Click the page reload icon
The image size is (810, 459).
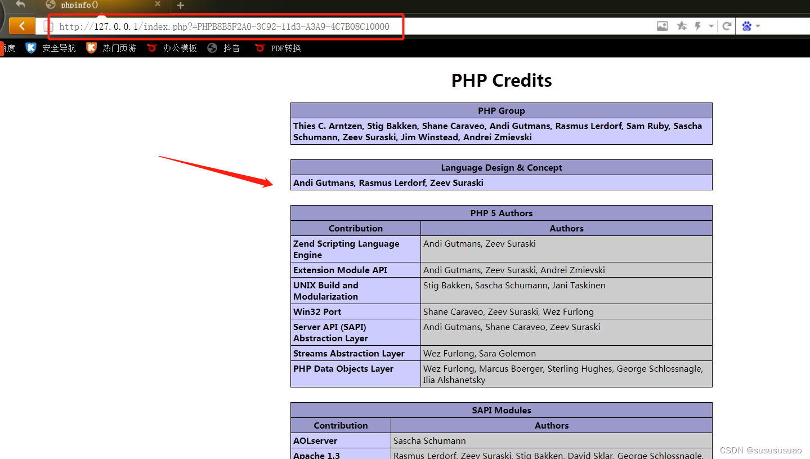click(728, 26)
